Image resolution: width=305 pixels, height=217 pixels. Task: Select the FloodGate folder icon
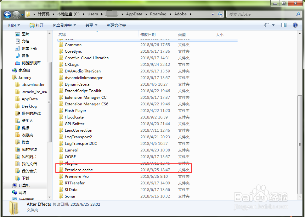tap(61, 117)
